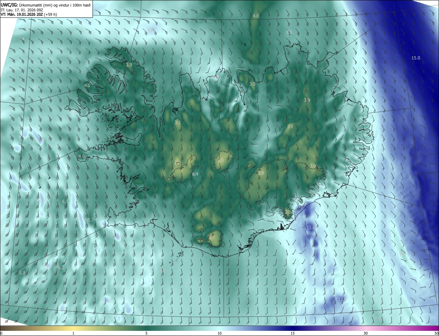Click the 3.5 value label on the map

coord(252,84)
